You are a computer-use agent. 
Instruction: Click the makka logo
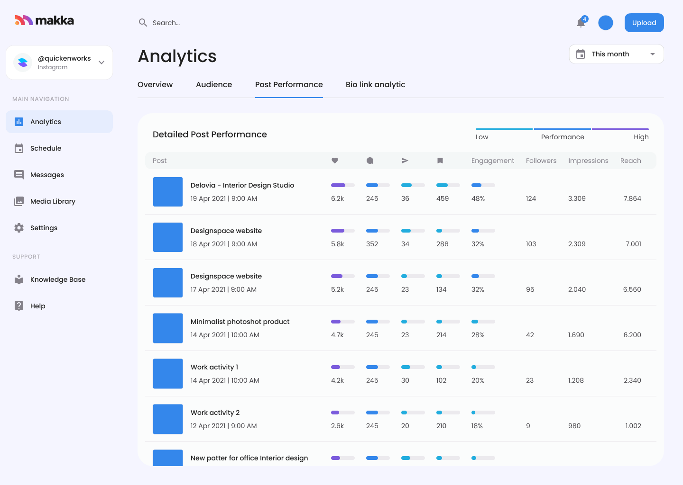click(x=44, y=20)
